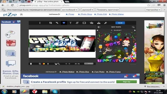Open the Photo Shop ad link
Viewport: 167px width, 94px height.
85,14
